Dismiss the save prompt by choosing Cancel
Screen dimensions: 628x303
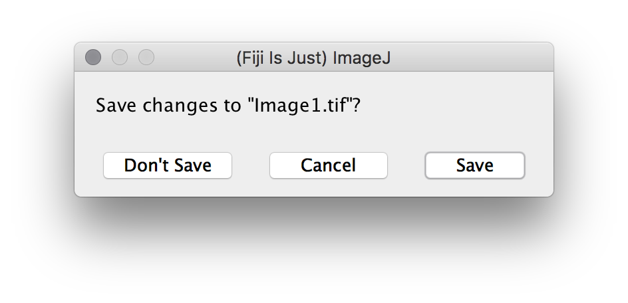328,165
